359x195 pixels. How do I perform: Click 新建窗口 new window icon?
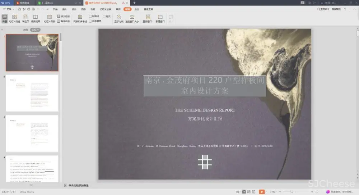tap(160, 19)
